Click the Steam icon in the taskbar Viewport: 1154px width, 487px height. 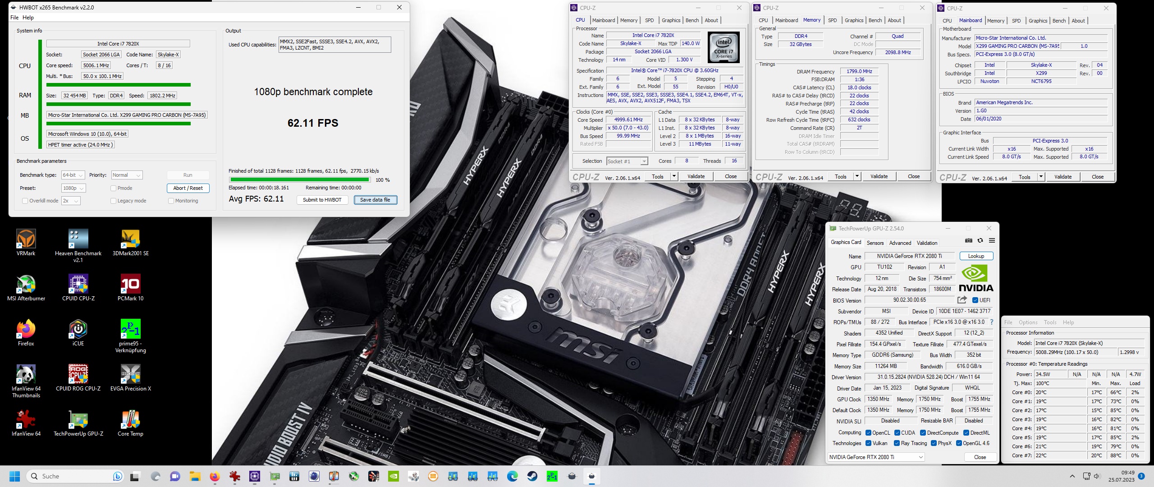532,476
